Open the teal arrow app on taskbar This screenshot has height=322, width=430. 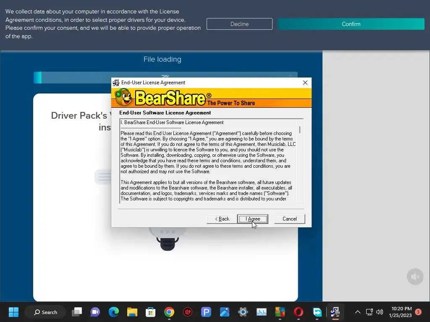coord(317,312)
